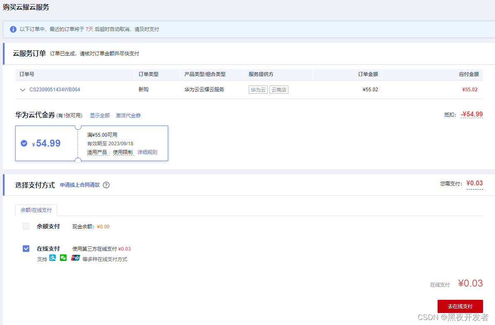Click 申请线上合同请款 link
Viewport: 495px width, 325px height.
80,185
